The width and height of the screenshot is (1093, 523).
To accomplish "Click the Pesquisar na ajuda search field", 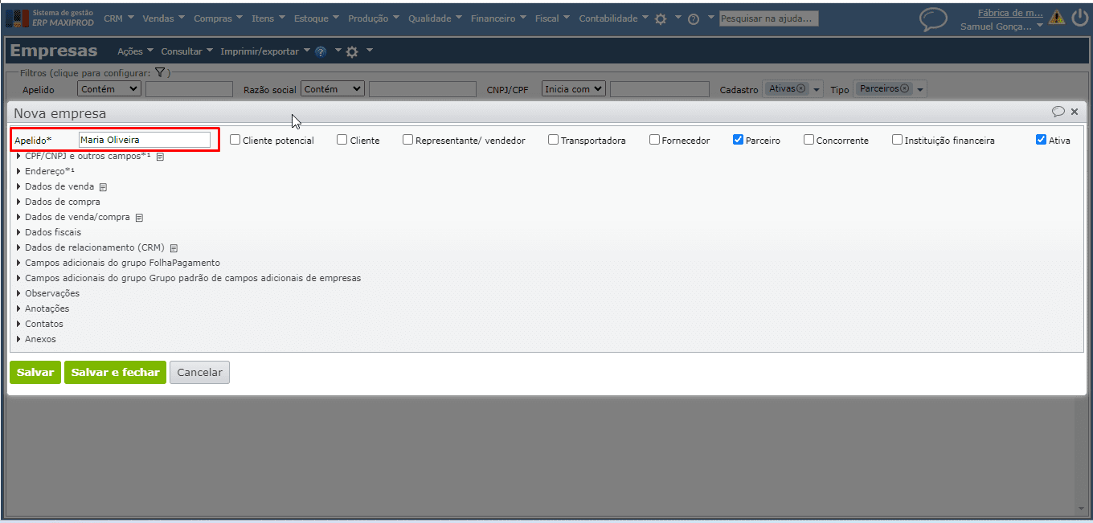I will coord(768,18).
